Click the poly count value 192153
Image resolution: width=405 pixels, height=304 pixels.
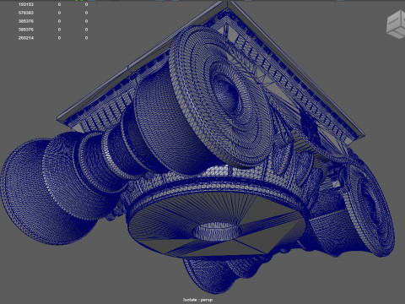tap(26, 4)
